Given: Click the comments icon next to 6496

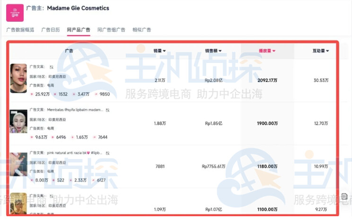Looking at the screenshot, I should (x=53, y=137).
